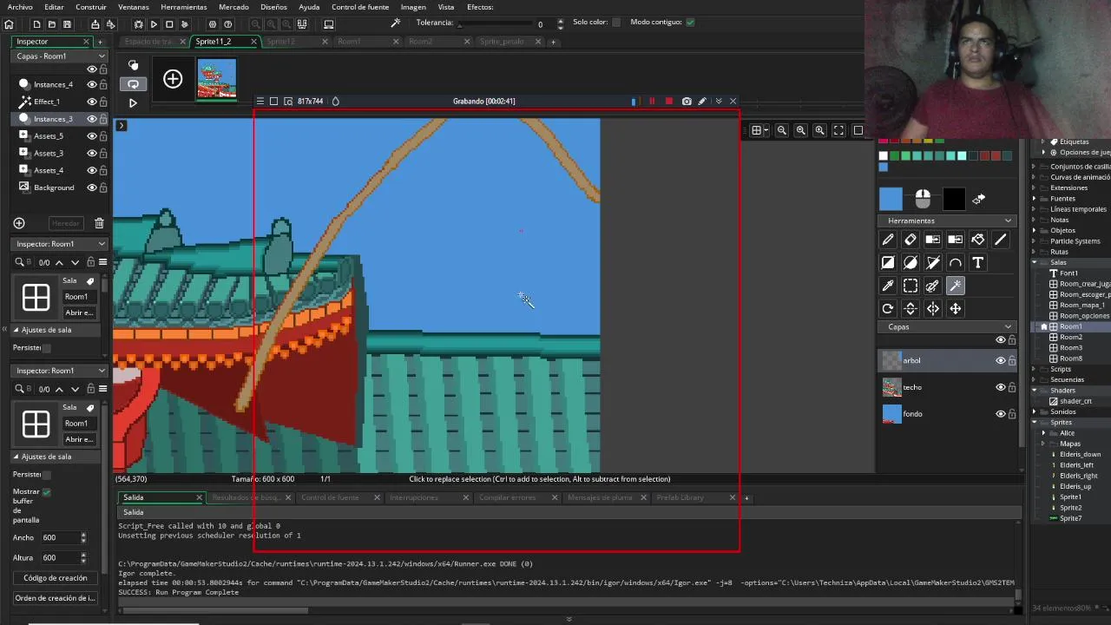The height and width of the screenshot is (625, 1111).
Task: Run the game with the Play toolbar icon
Action: [154, 24]
